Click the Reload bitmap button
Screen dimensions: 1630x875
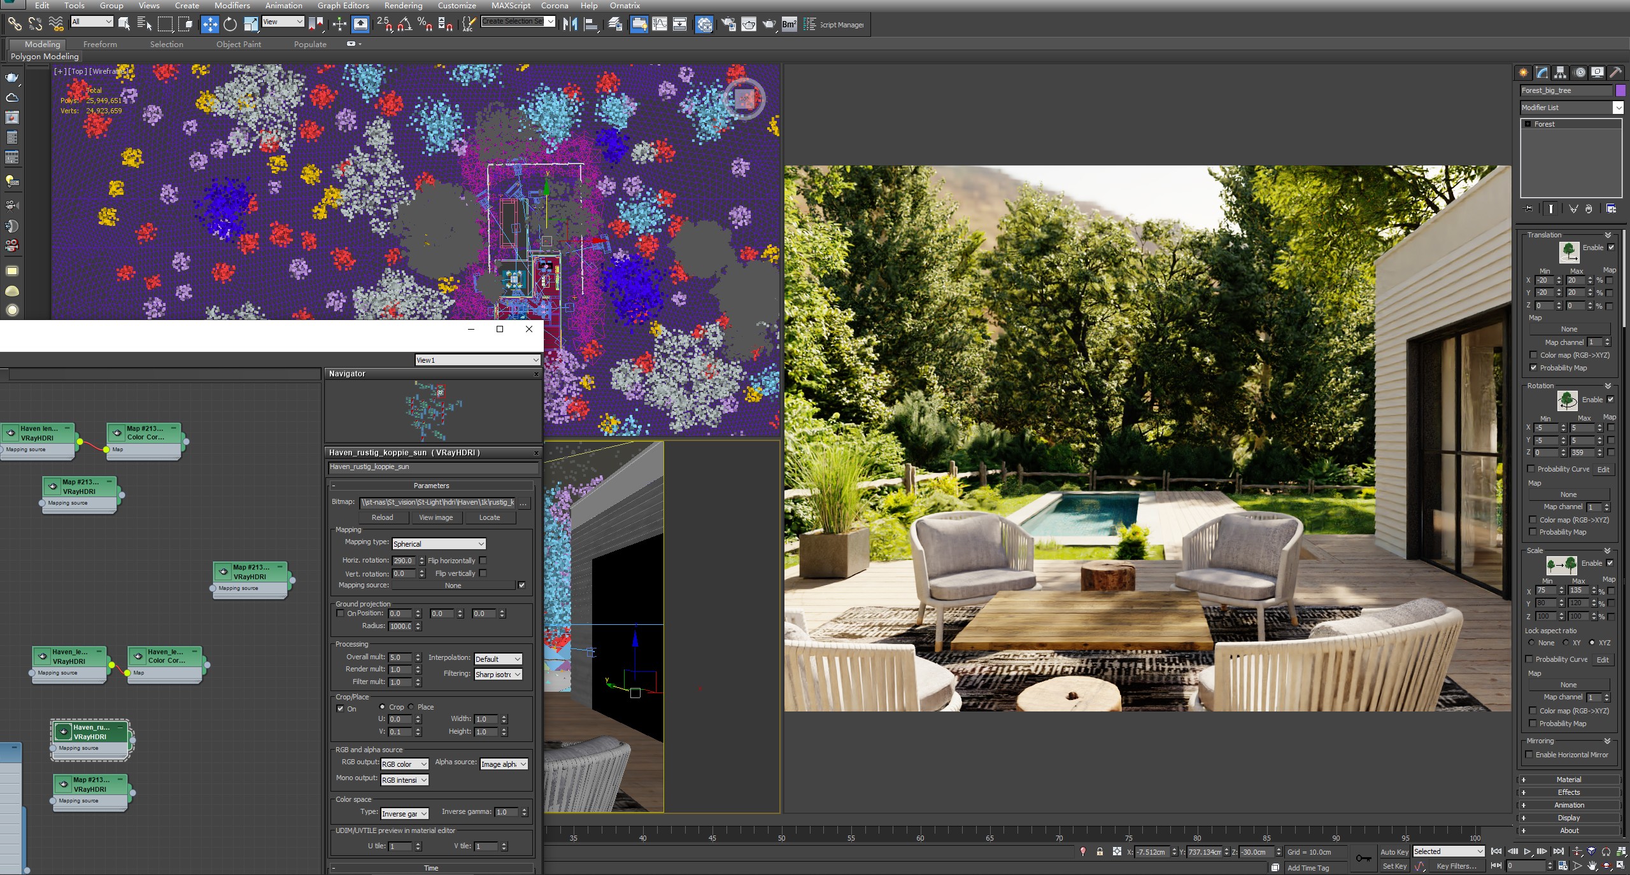coord(382,517)
